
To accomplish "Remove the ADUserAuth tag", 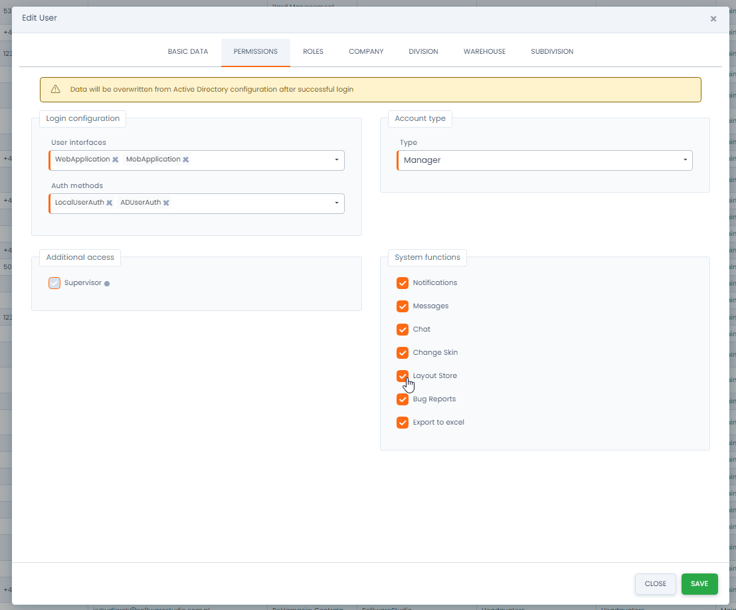I will [167, 203].
